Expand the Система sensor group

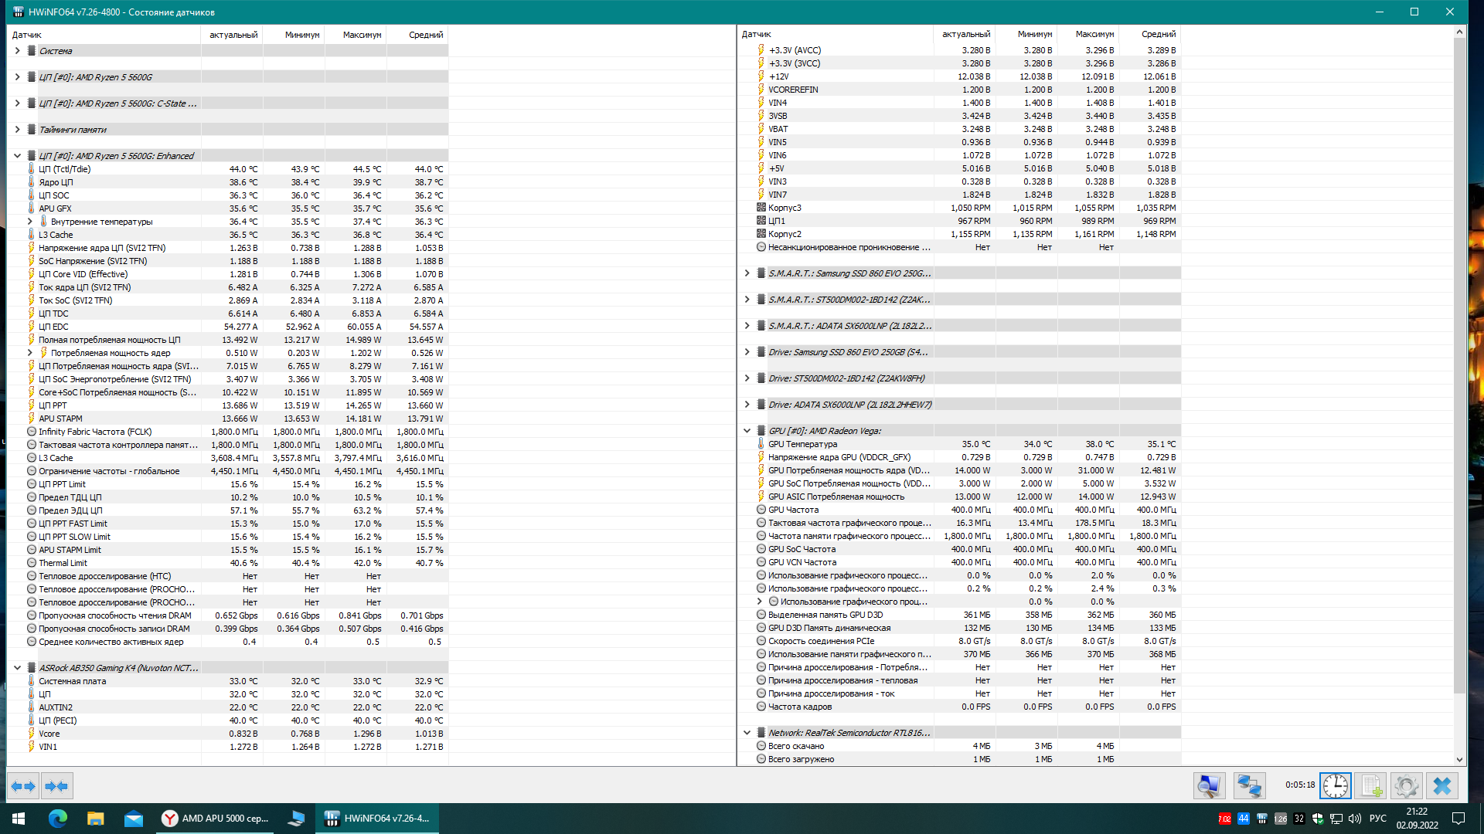coord(17,51)
